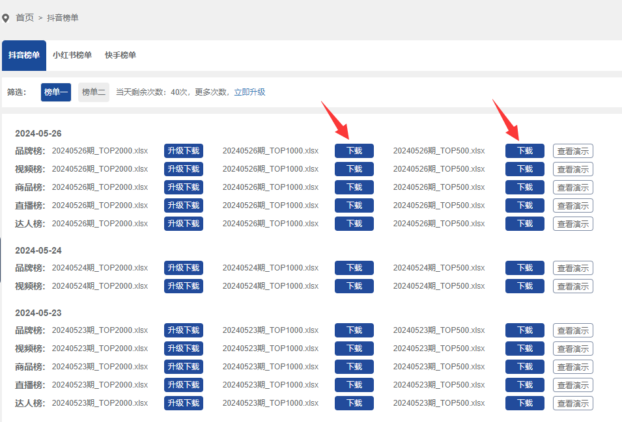622x422 pixels.
Task: Download 20240526 商品榜 TOP1000 file
Action: click(x=354, y=187)
